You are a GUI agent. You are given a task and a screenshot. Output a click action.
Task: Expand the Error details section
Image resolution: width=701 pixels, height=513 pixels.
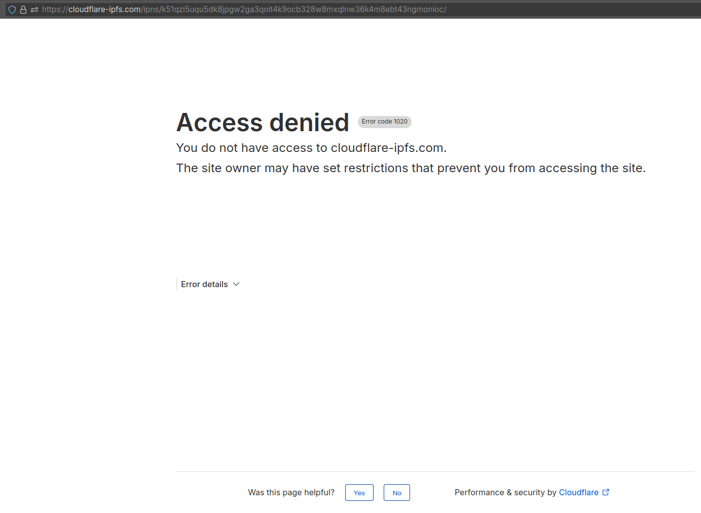(210, 285)
